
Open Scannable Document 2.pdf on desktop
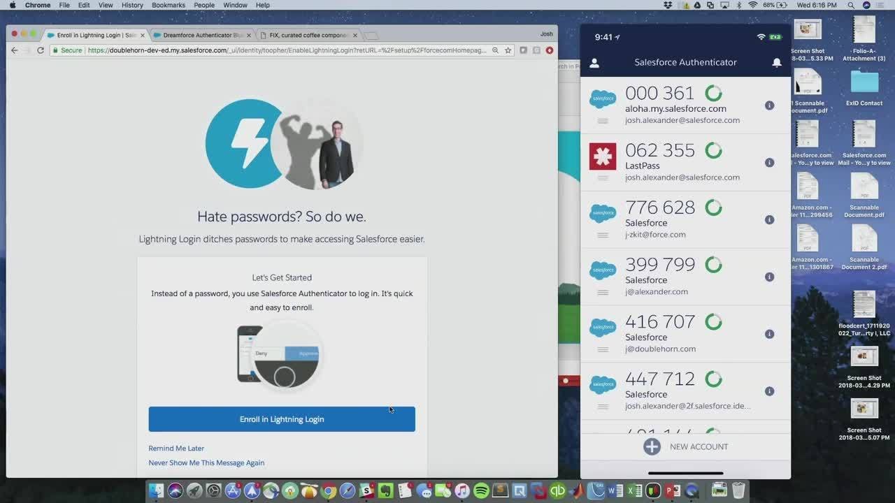click(864, 248)
